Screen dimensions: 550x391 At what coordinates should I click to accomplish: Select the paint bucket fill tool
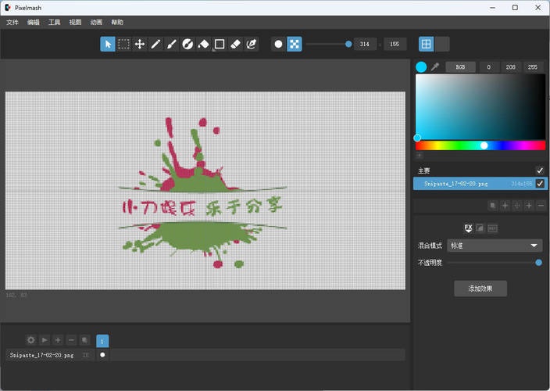point(203,44)
